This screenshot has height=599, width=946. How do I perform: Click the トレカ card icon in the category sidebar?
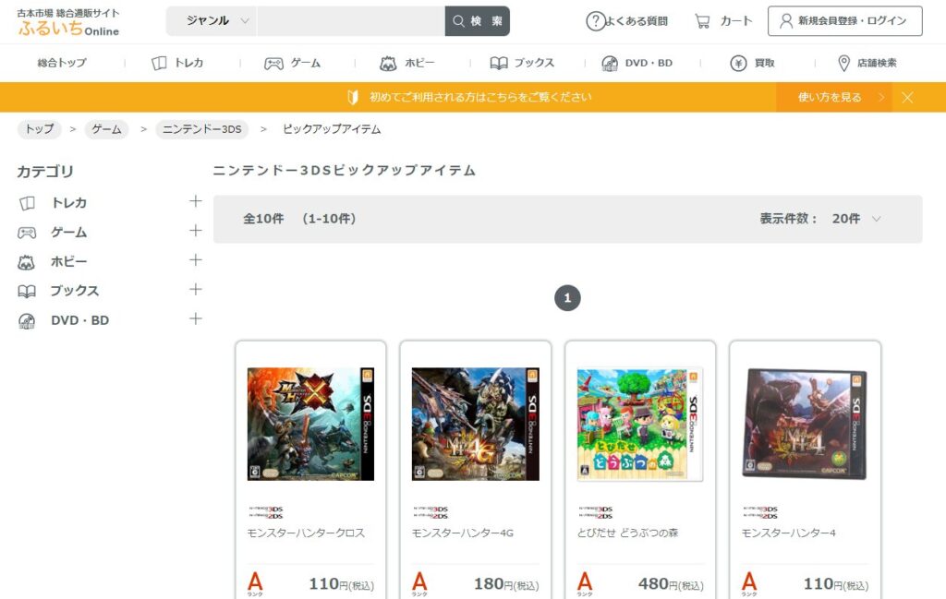(27, 203)
